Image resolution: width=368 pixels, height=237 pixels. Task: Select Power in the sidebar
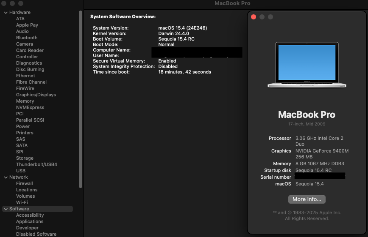(x=23, y=126)
